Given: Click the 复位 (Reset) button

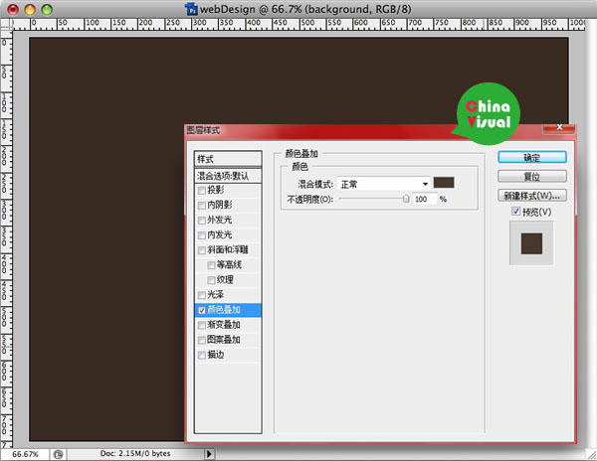Looking at the screenshot, I should click(532, 176).
